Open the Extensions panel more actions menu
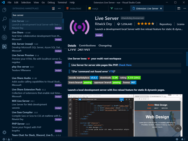The width and height of the screenshot is (188, 141). coord(59,8)
